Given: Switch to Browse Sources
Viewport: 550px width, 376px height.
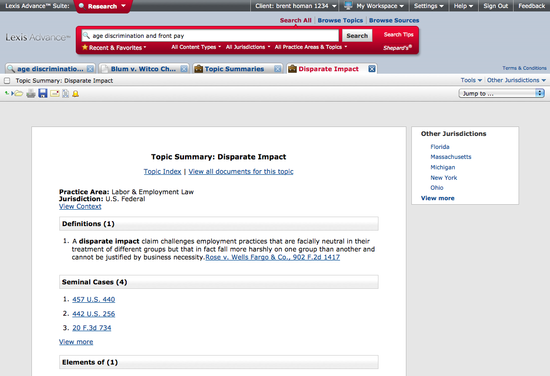Looking at the screenshot, I should coord(394,20).
